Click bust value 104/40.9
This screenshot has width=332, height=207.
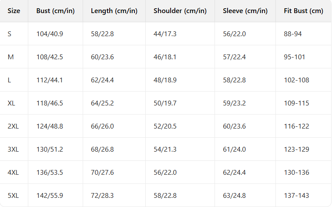pyautogui.click(x=50, y=34)
